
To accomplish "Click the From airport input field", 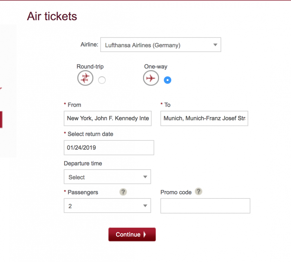I will point(108,118).
